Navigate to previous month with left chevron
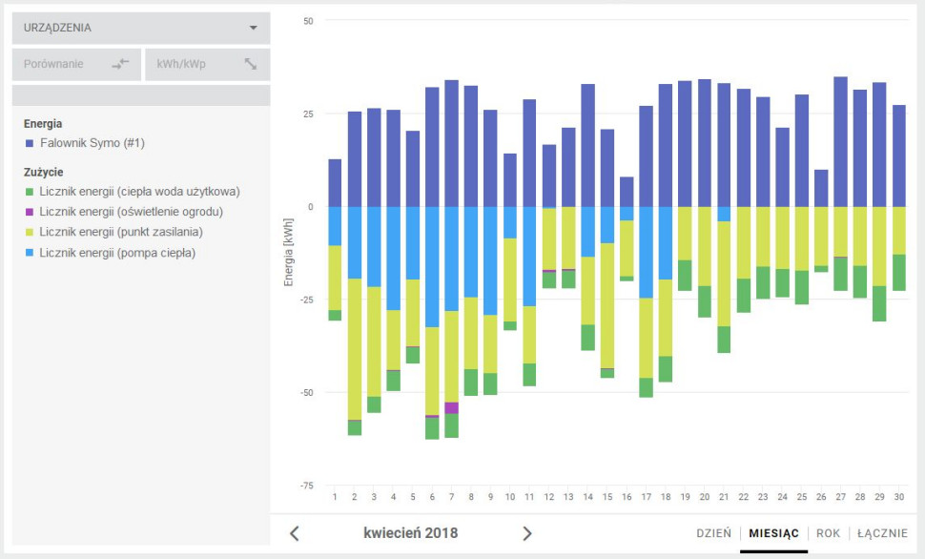Image resolution: width=925 pixels, height=559 pixels. click(297, 533)
